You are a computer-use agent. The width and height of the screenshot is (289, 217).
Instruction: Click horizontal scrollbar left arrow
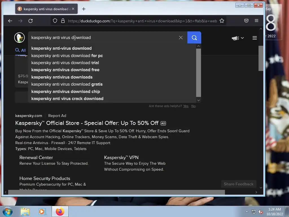pyautogui.click(x=6, y=192)
